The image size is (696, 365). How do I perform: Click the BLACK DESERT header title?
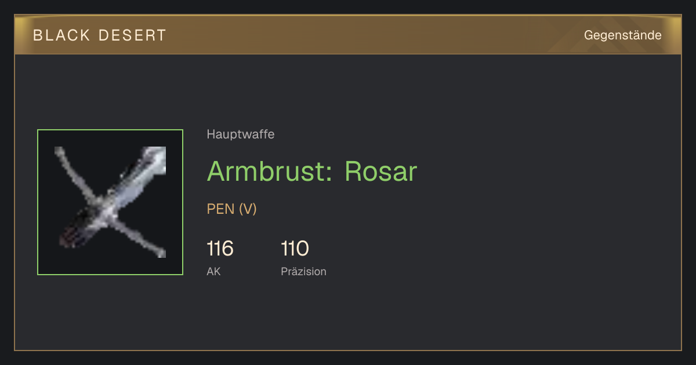tap(100, 35)
